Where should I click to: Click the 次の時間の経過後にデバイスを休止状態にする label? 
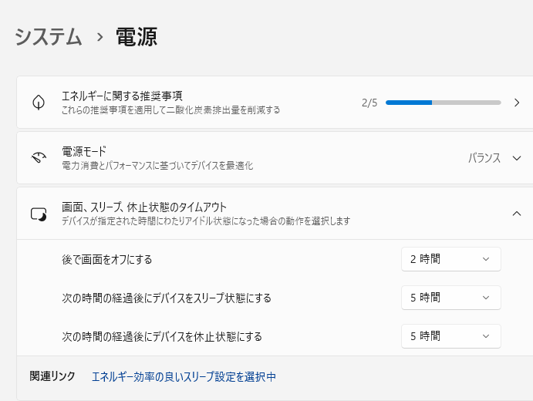[x=162, y=336]
